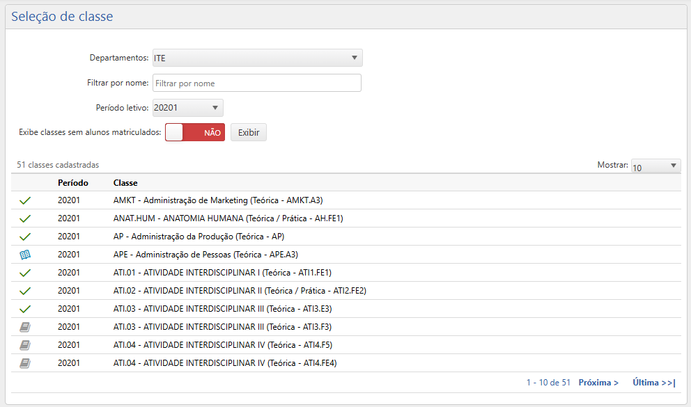Click the green checkmark beside AMKT class
691x407 pixels.
[26, 200]
